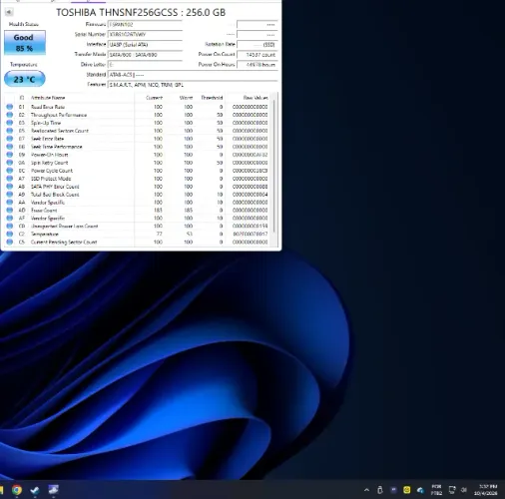The height and width of the screenshot is (499, 505).
Task: Click the raw value of Temperature attribute row
Action: [x=250, y=235]
